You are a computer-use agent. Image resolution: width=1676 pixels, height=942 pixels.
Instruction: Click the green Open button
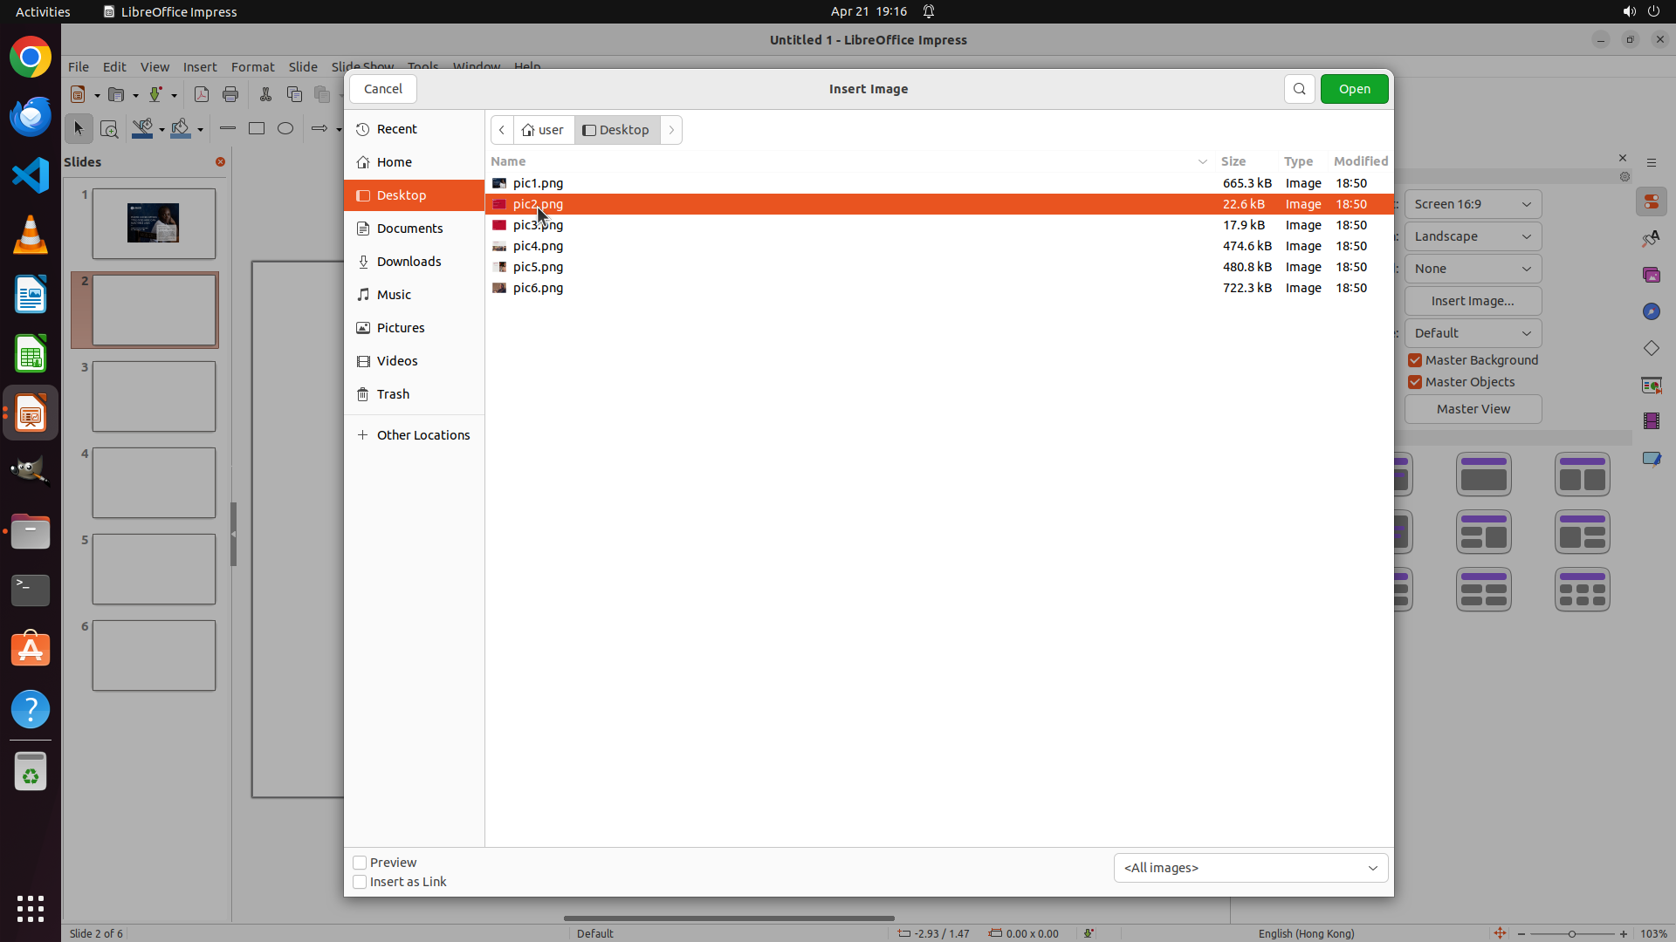(1354, 89)
